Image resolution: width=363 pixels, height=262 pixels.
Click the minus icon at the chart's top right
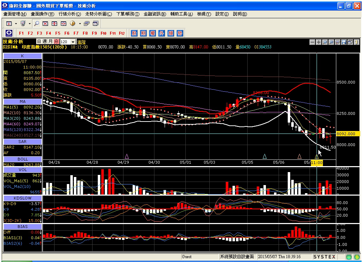coord(312,42)
